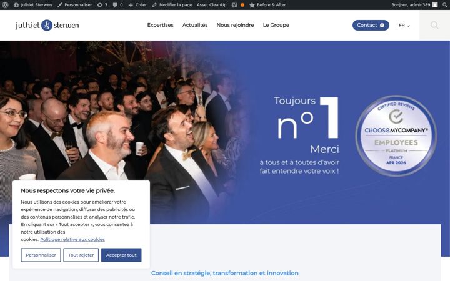Screen dimensions: 450x281
Task: Open the Expertises menu
Action: click(x=160, y=25)
